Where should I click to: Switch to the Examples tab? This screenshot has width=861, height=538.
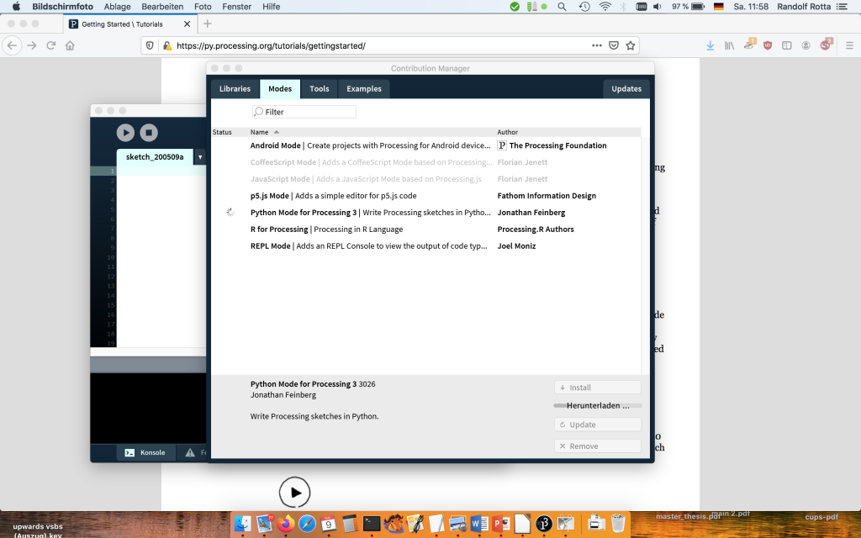(363, 89)
